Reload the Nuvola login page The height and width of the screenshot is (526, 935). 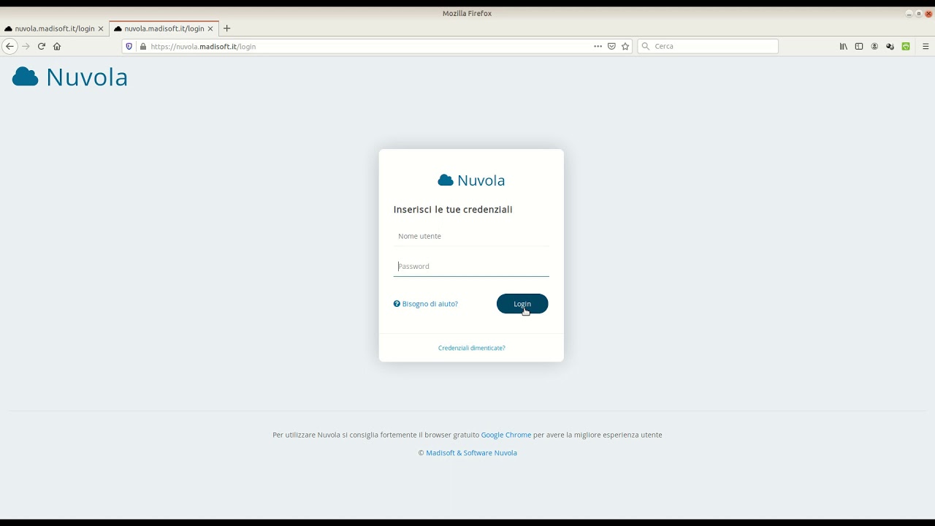(42, 46)
